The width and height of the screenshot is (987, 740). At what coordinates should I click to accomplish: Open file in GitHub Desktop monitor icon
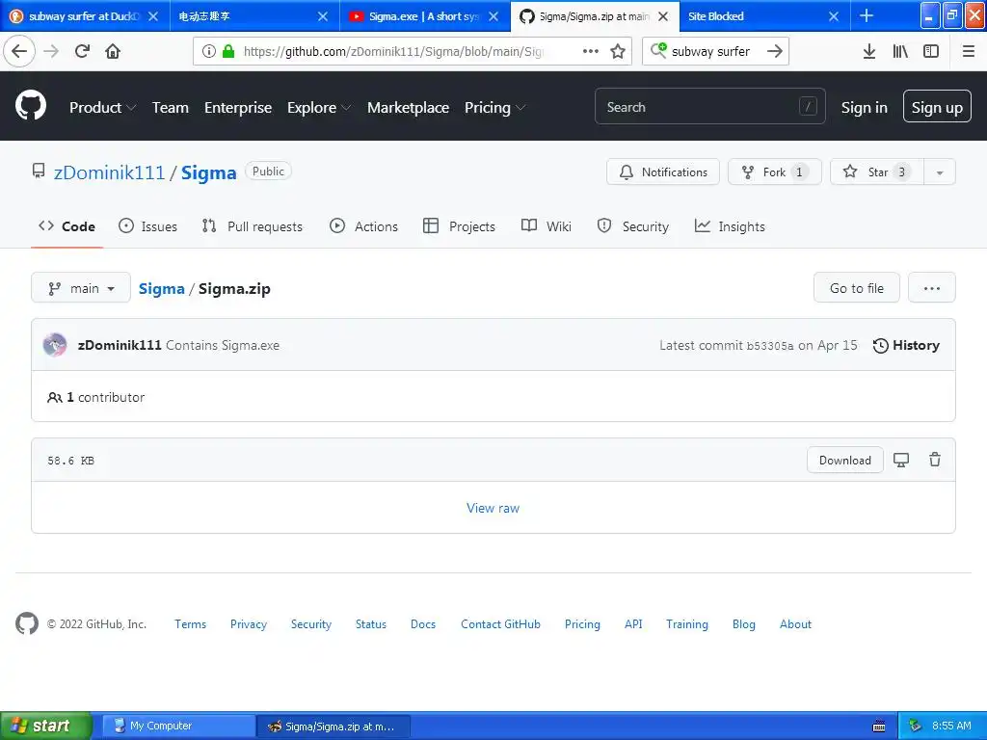tap(901, 460)
